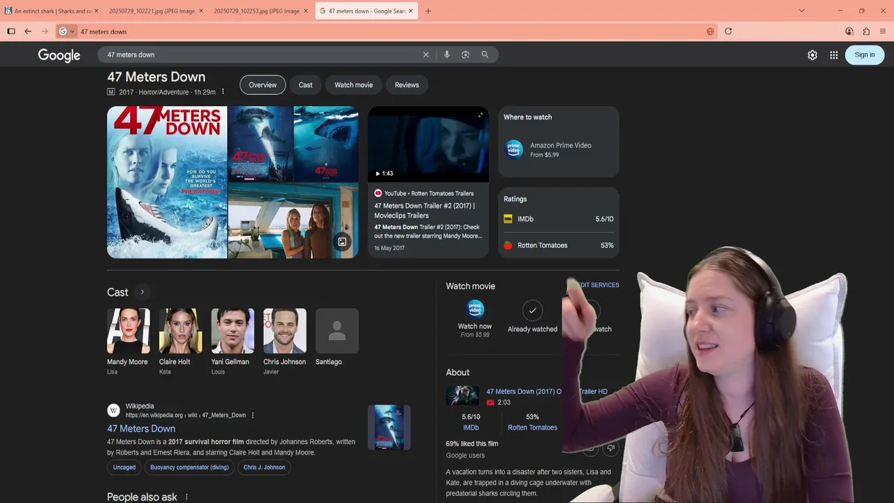Open Claire Holt cast photo
Screen dimensions: 894x503
[180, 331]
